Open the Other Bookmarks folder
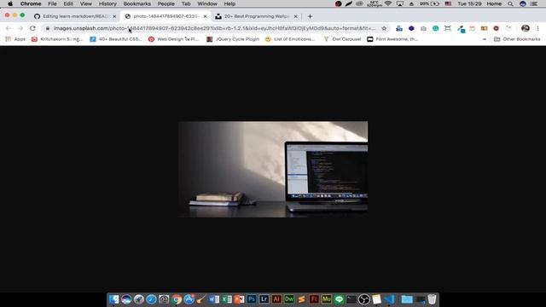 tap(517, 39)
